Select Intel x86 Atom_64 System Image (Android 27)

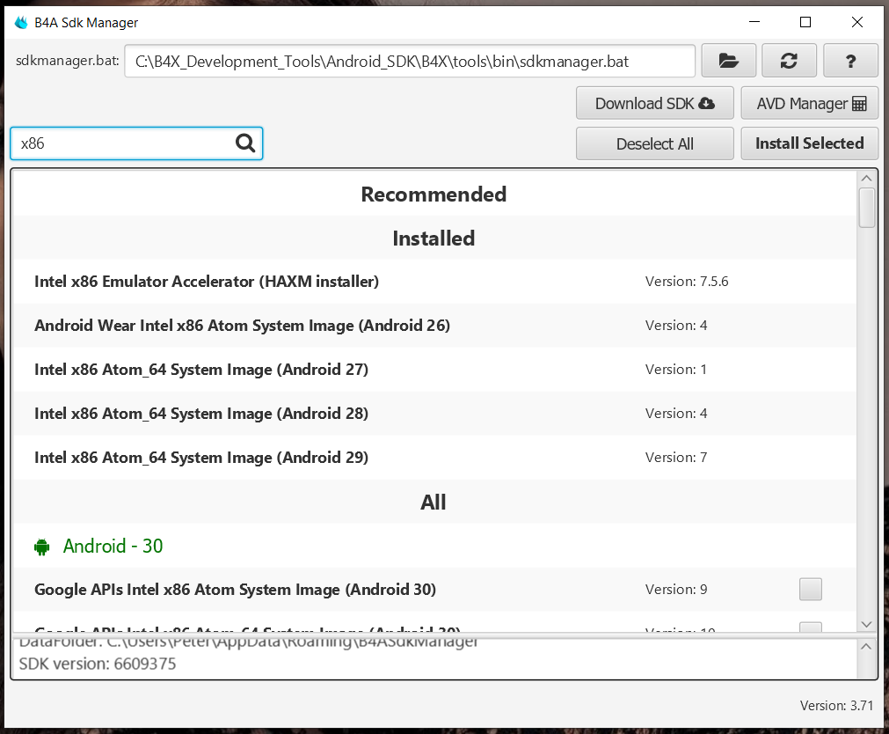434,370
